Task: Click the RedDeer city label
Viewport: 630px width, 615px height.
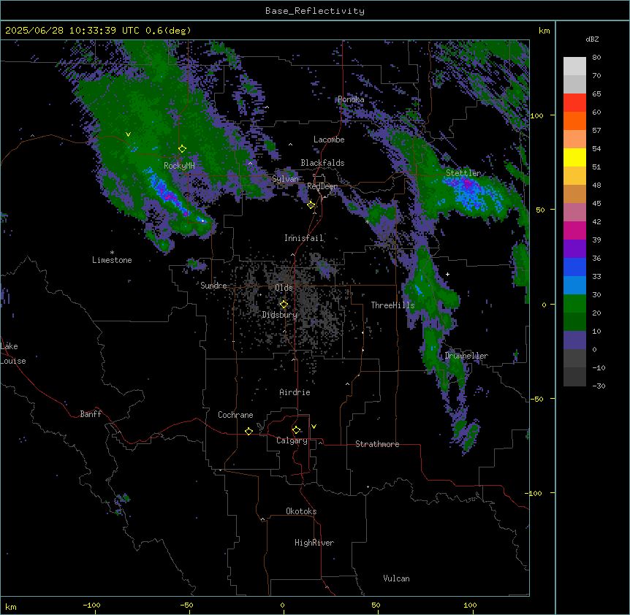Action: [322, 186]
